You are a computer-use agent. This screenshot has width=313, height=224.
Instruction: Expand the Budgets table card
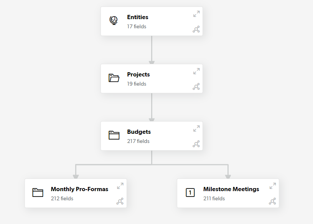196,128
